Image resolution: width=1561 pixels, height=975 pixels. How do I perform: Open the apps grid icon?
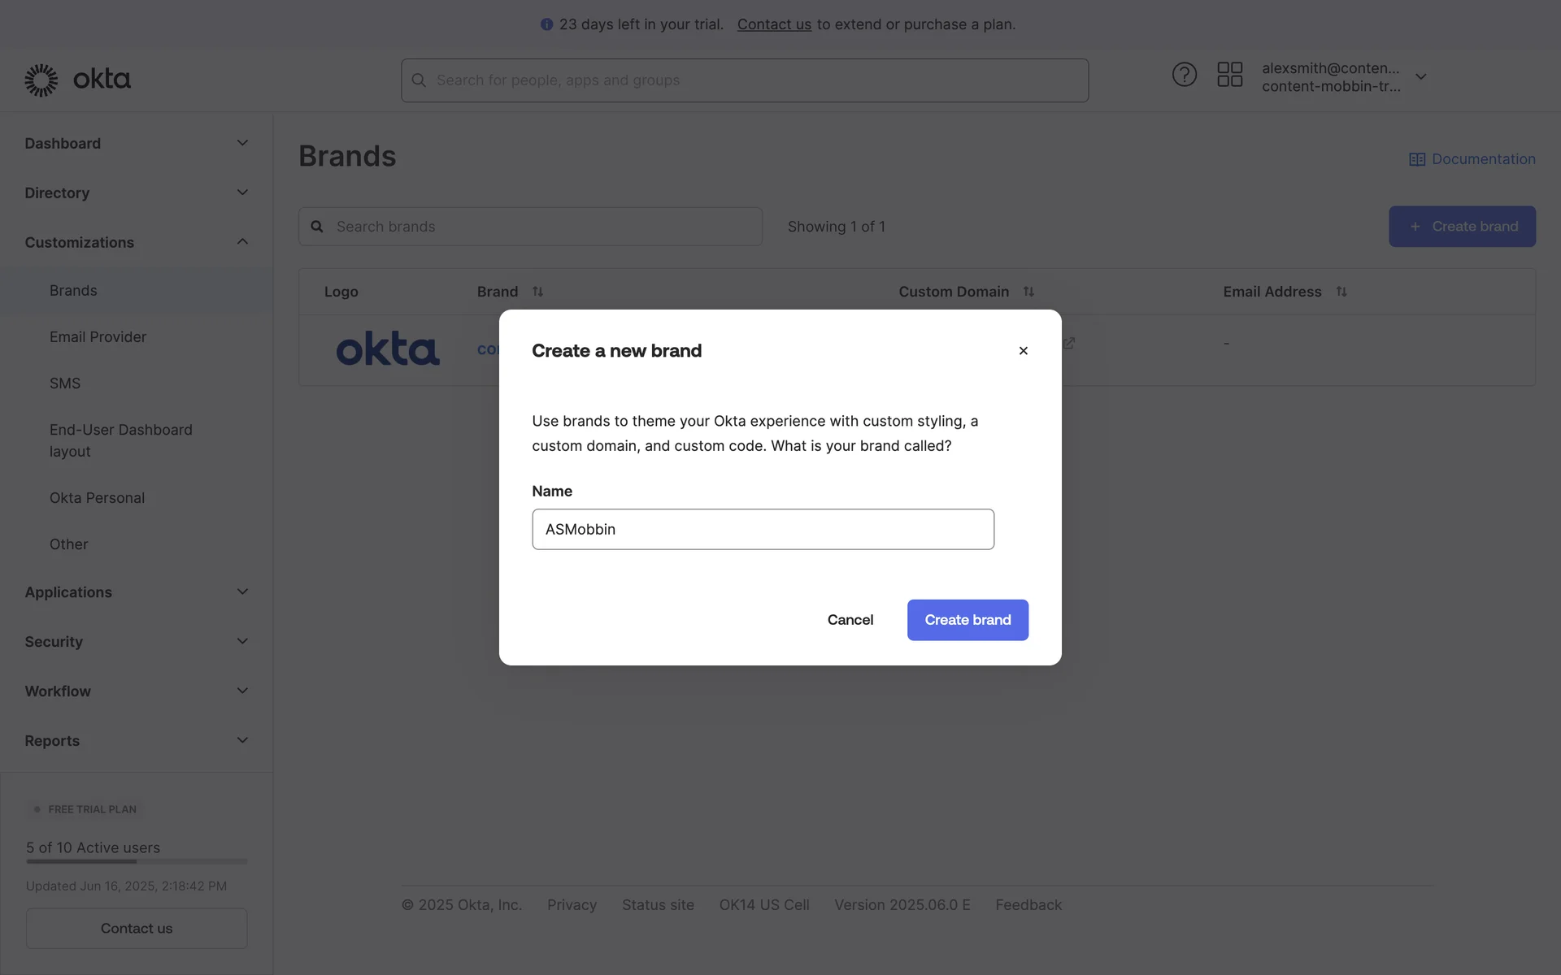click(x=1229, y=75)
